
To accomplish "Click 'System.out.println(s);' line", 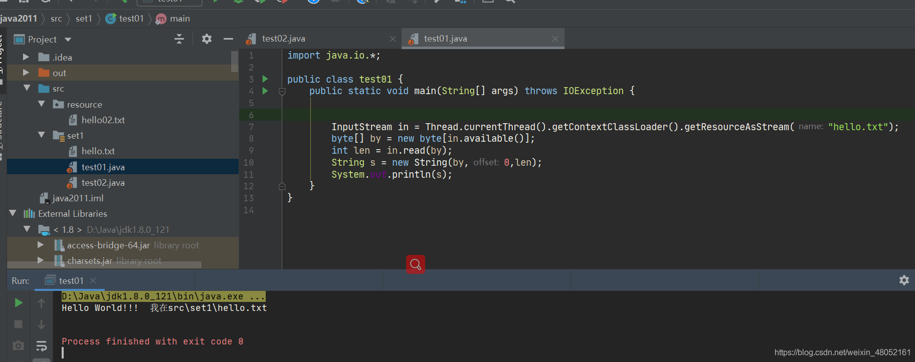I will (x=392, y=174).
